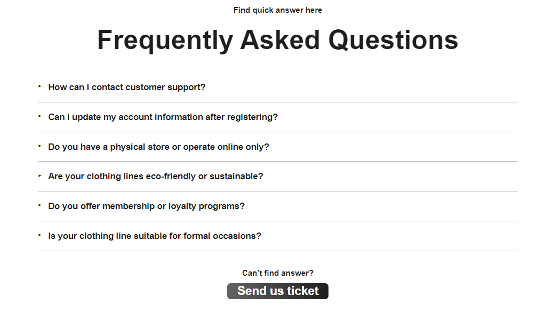Screen dimensions: 545x312
Task: Toggle the triangle beside physical store question
Action: click(40, 146)
